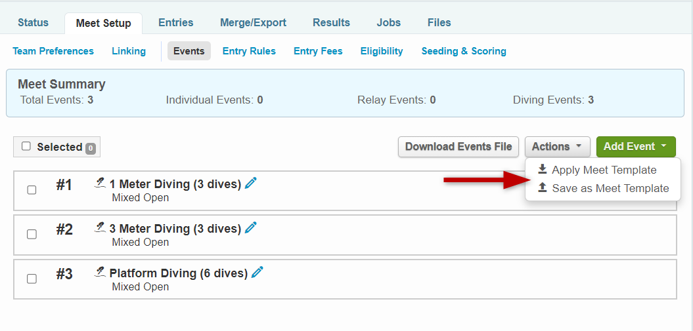This screenshot has height=331, width=693.
Task: Check the box for event #2
Action: click(32, 235)
